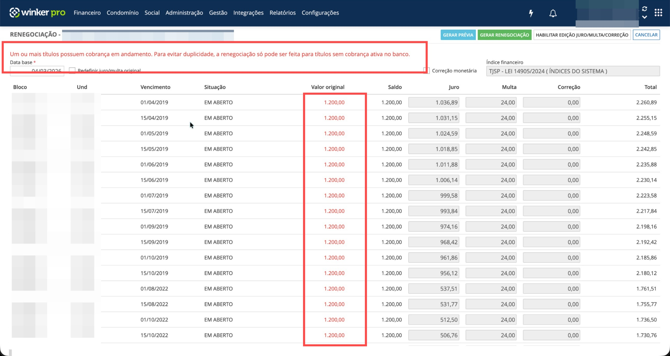Enable Redefinir juro/multa original checkbox
This screenshot has height=356, width=670.
[72, 71]
